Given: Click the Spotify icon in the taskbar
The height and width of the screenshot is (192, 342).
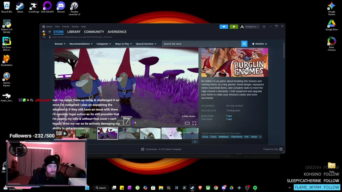Looking at the screenshot, I should [255, 188].
